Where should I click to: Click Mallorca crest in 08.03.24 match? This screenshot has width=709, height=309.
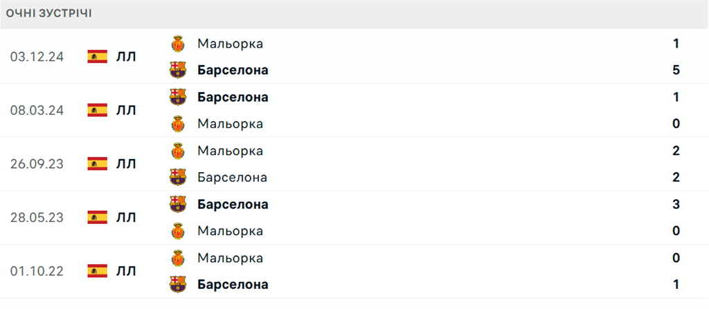click(x=178, y=124)
